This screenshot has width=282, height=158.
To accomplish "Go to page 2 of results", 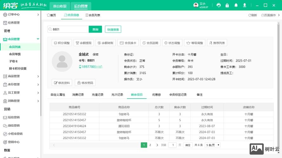I will click(150, 145).
